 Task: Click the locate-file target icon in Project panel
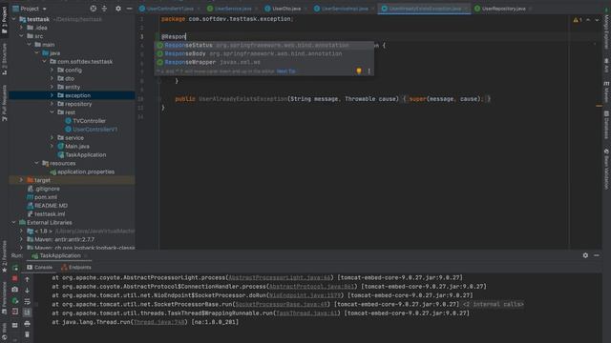coord(94,9)
